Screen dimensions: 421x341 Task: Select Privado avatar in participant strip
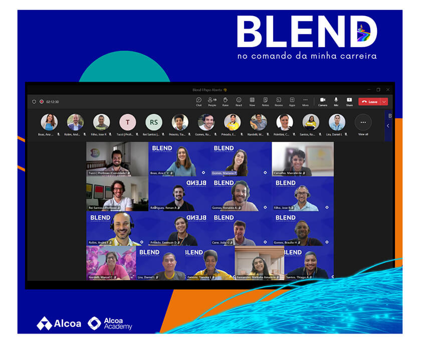coord(232,122)
